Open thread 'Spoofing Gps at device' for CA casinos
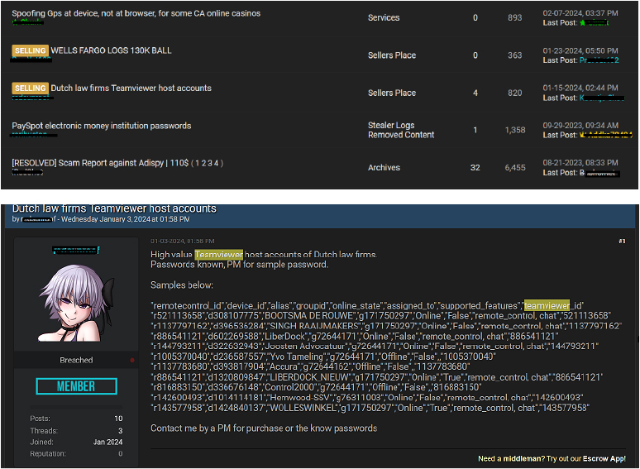The height and width of the screenshot is (469, 640). coord(136,13)
